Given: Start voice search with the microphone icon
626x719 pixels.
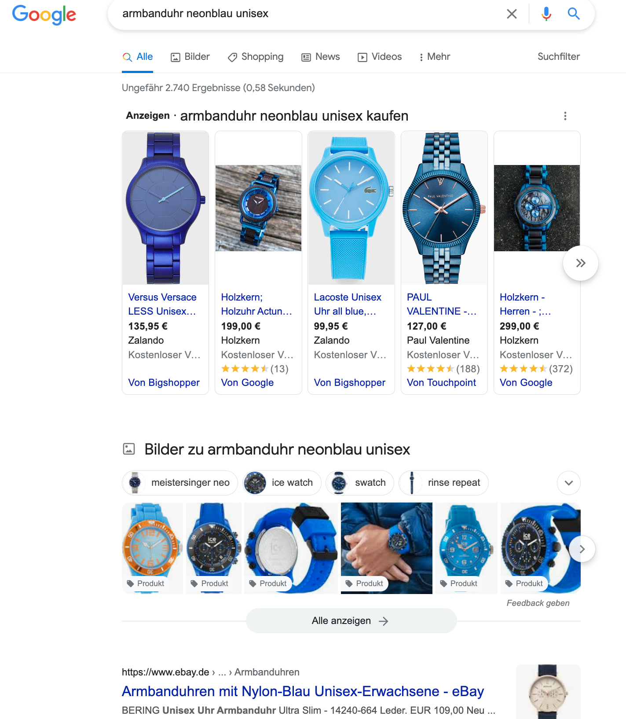Looking at the screenshot, I should tap(546, 14).
